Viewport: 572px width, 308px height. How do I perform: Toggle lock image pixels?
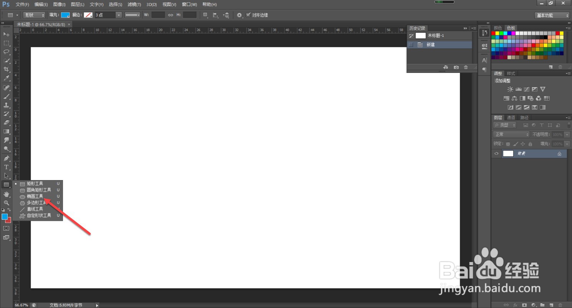tap(516, 144)
